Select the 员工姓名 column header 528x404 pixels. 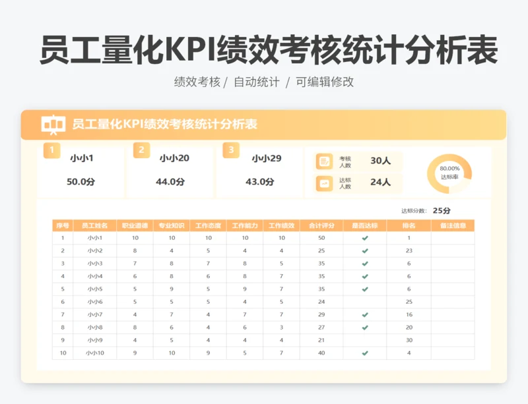point(94,225)
